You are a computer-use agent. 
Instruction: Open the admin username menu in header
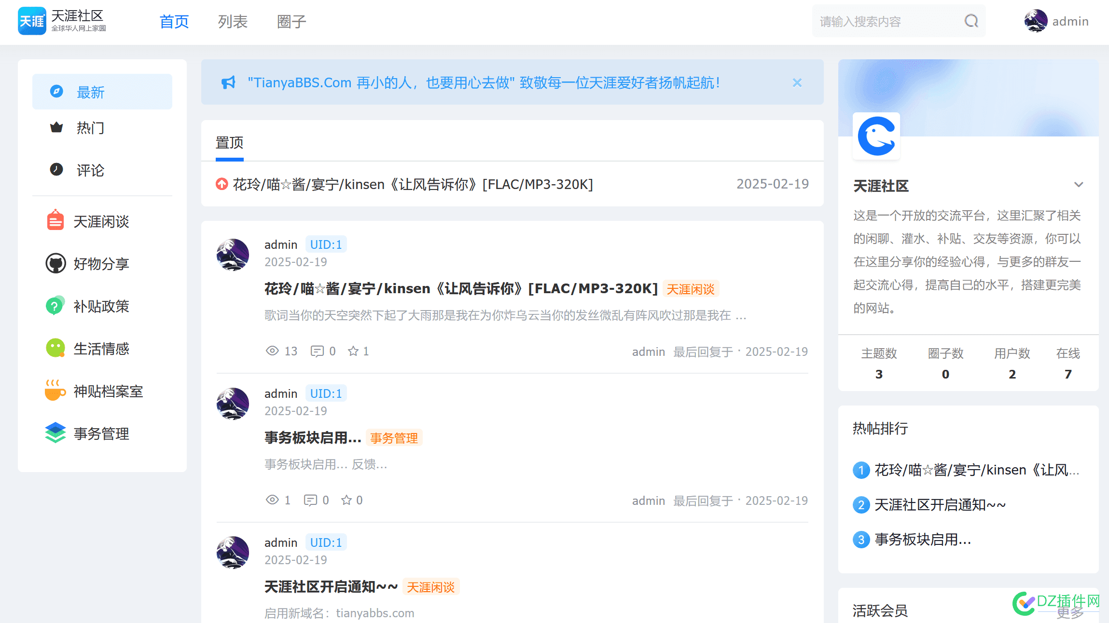(1070, 22)
